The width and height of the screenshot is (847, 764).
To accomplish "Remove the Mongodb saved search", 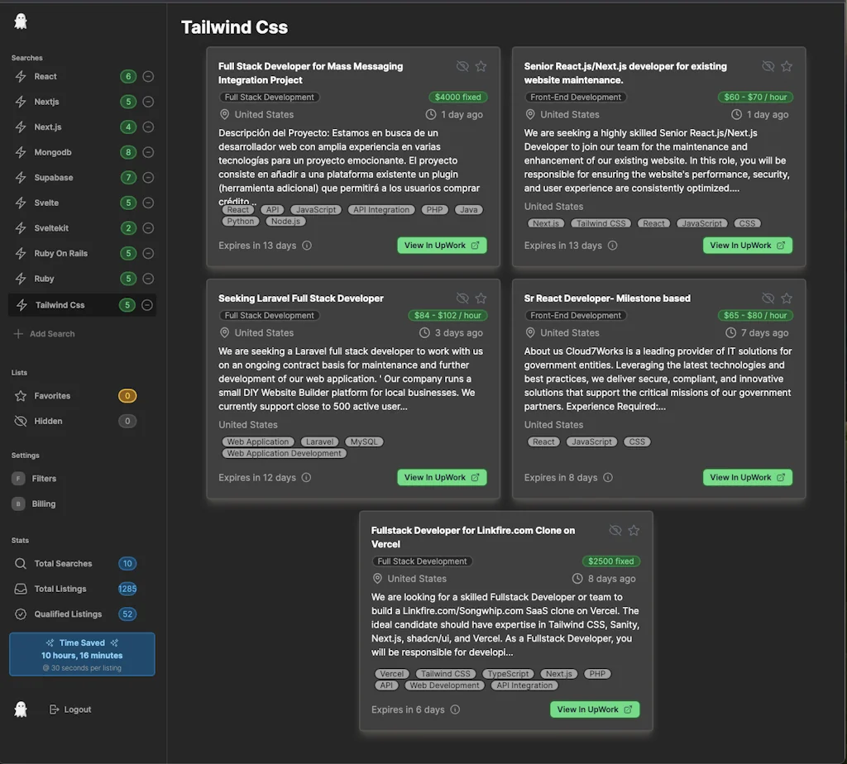I will pos(147,152).
